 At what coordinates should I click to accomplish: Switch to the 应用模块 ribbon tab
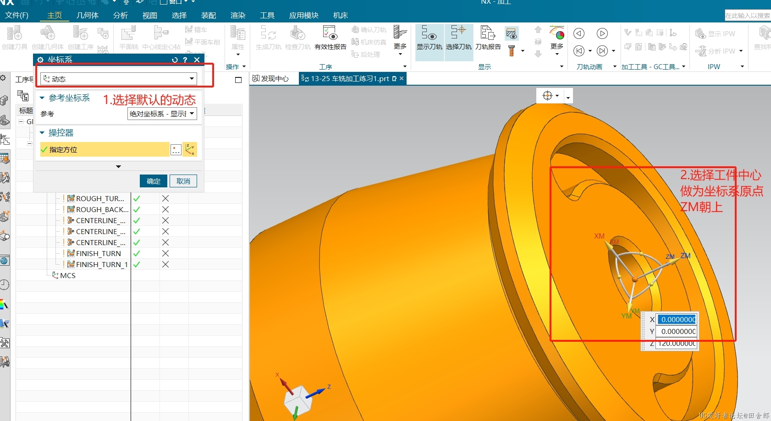point(303,15)
